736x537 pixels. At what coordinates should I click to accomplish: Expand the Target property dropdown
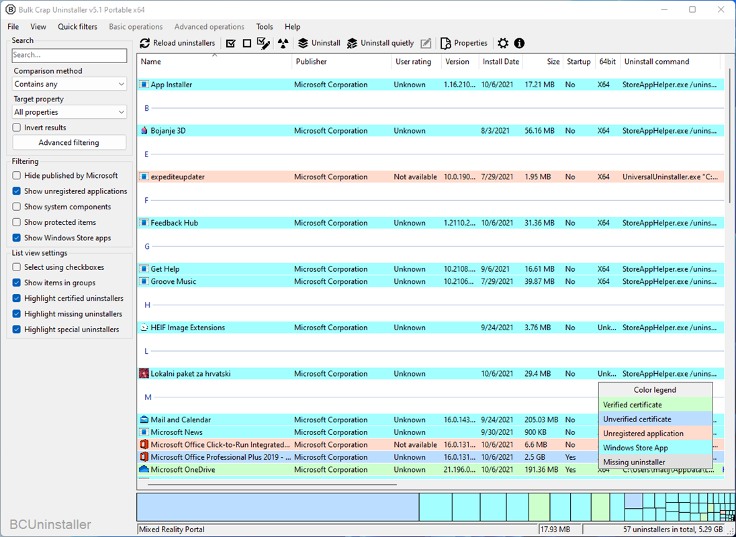[69, 112]
